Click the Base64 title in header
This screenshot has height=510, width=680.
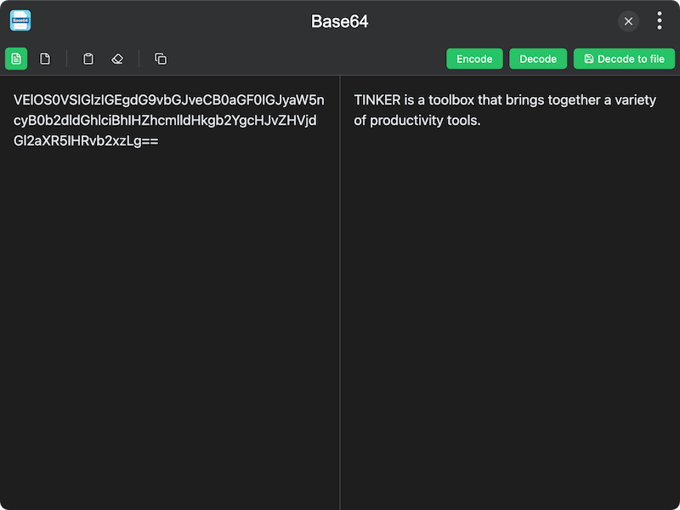click(x=340, y=21)
